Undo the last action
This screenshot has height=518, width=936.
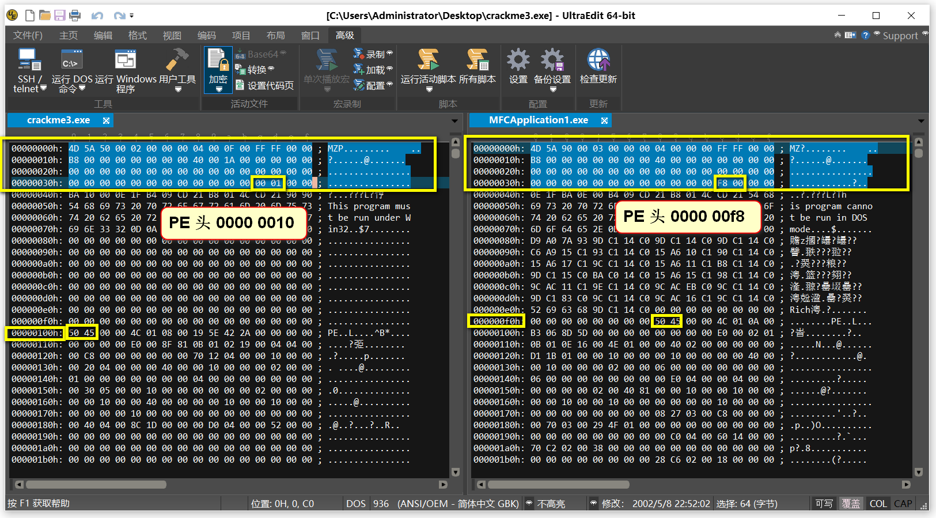97,16
